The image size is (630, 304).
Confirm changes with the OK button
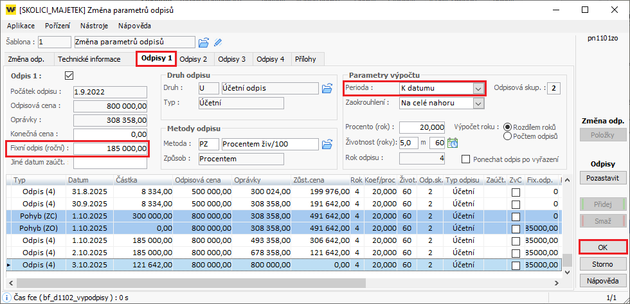click(x=602, y=247)
